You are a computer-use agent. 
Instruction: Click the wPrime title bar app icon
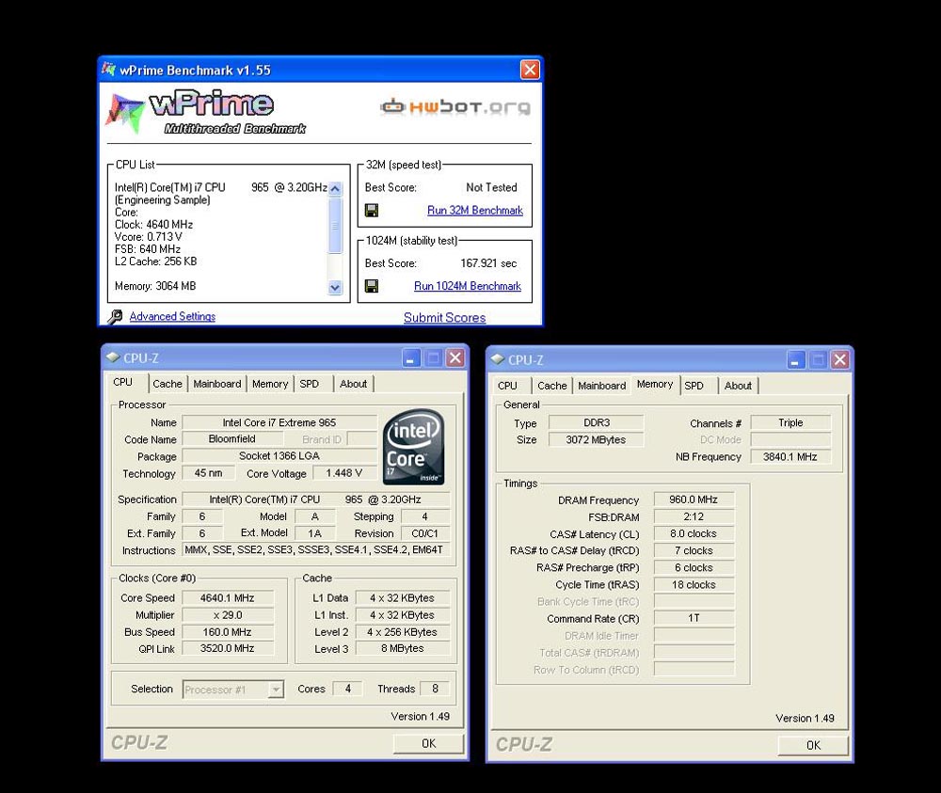(108, 70)
